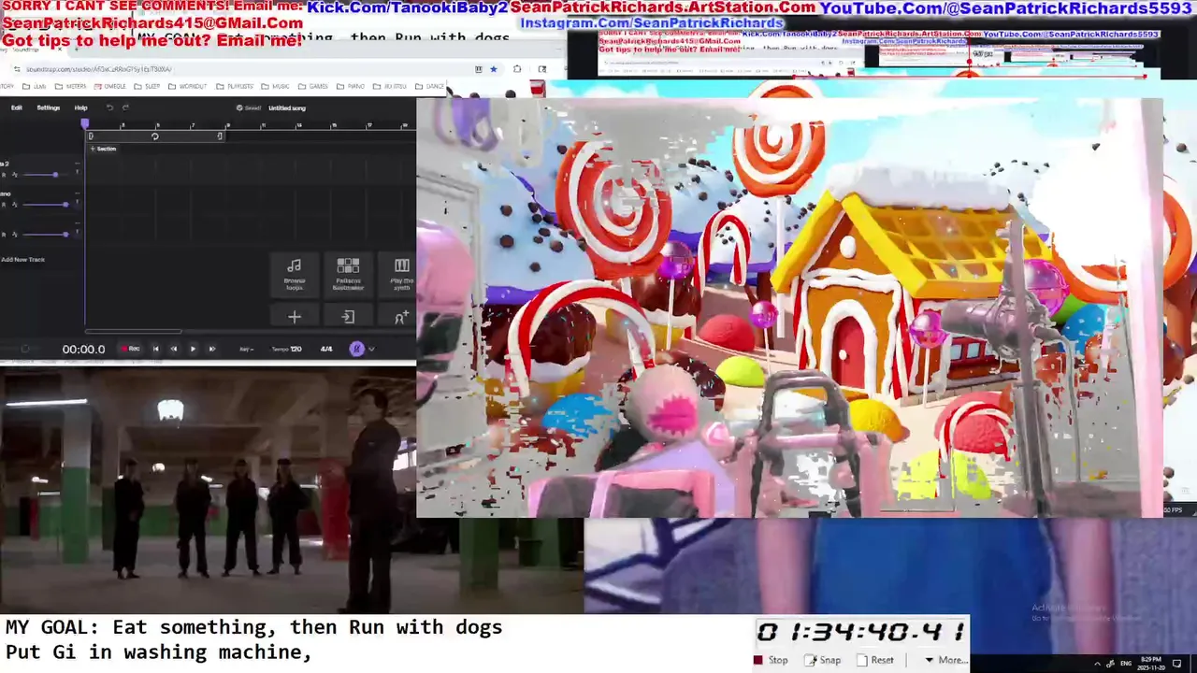Toggle automation on the first track
This screenshot has height=673, width=1197.
(x=14, y=175)
